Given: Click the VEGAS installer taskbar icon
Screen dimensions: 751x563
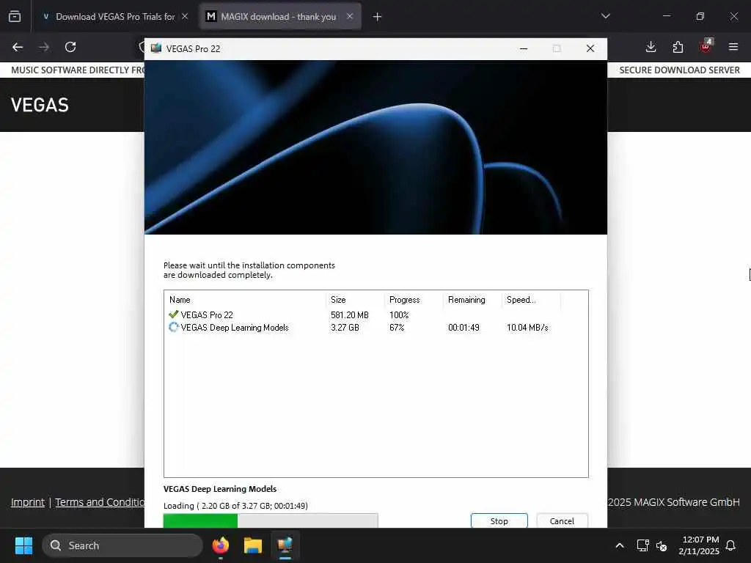Looking at the screenshot, I should [x=285, y=545].
